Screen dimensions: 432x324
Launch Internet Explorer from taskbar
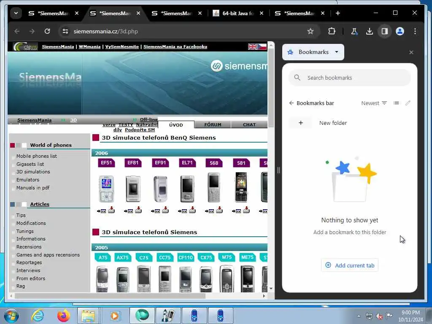click(38, 316)
